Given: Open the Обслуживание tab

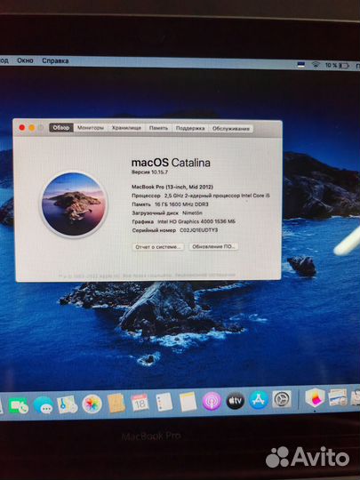Looking at the screenshot, I should pyautogui.click(x=231, y=129).
